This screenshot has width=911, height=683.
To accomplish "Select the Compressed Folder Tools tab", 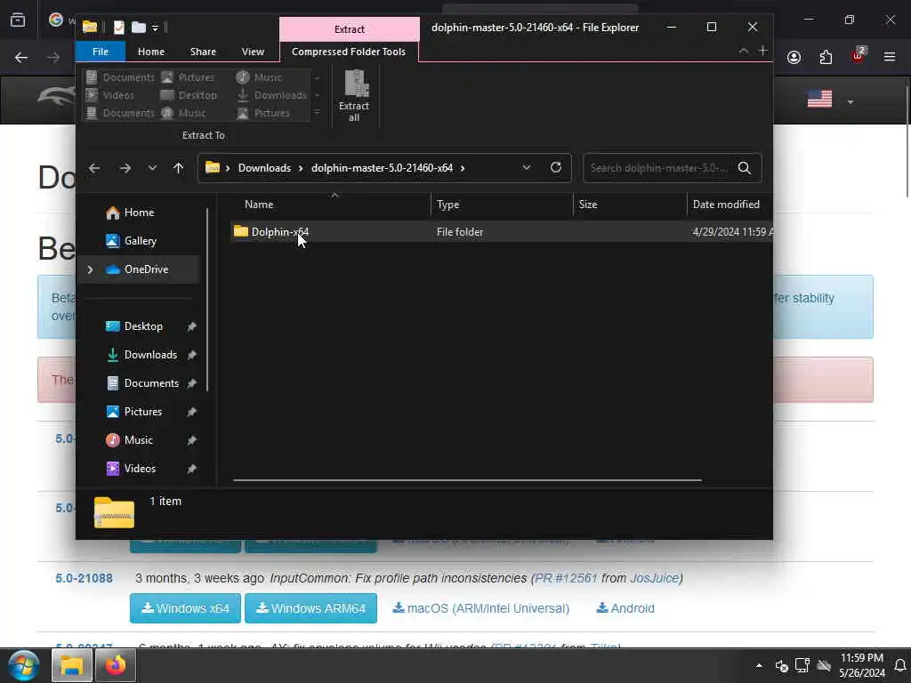I will pyautogui.click(x=349, y=51).
